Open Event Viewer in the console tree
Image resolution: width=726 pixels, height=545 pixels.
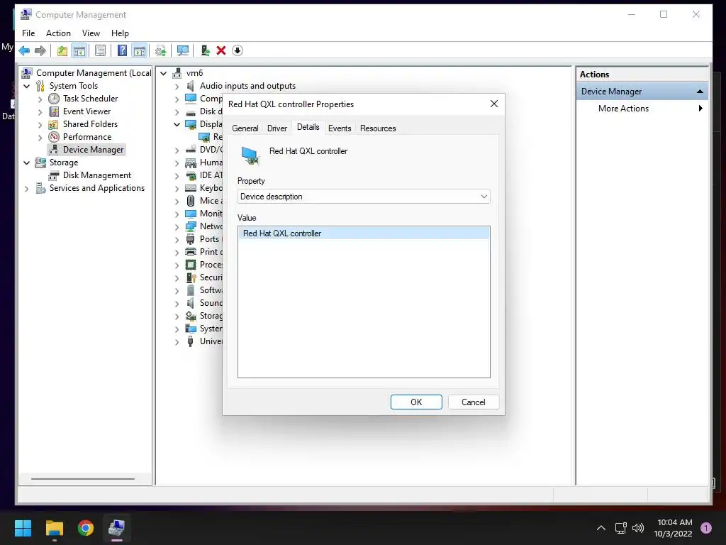pos(86,111)
